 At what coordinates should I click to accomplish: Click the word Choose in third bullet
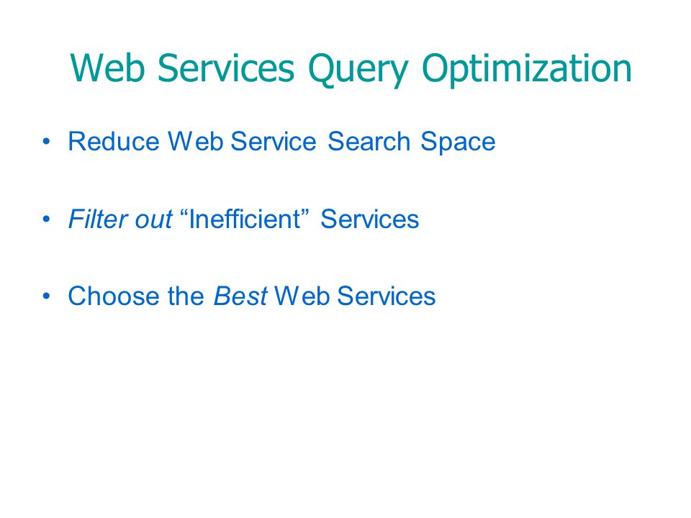(114, 296)
